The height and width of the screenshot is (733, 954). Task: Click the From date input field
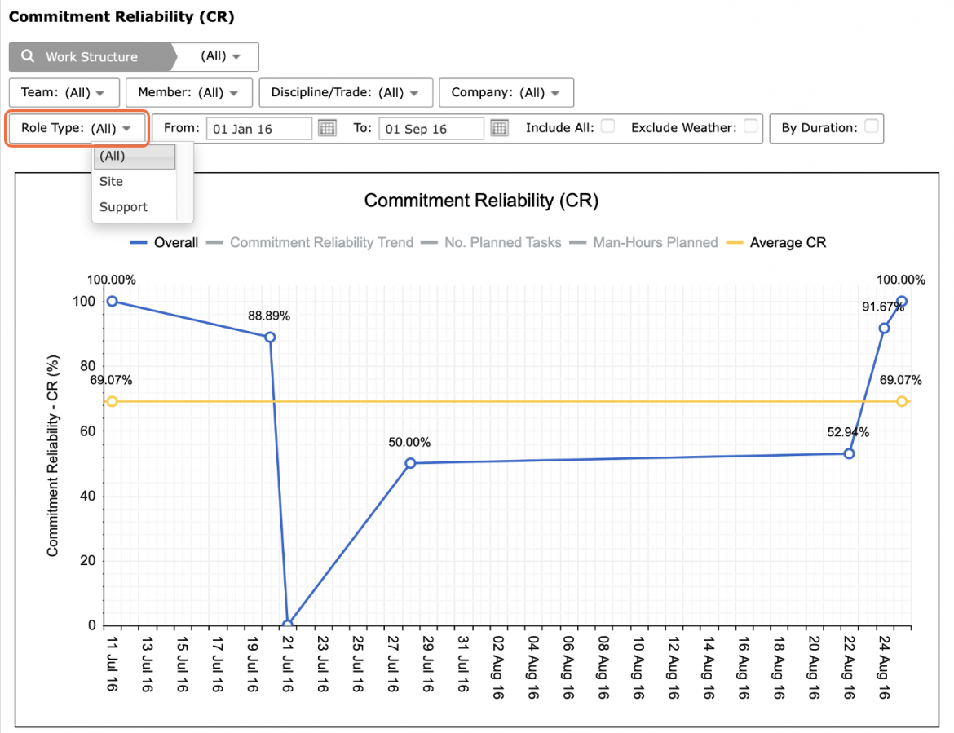259,128
